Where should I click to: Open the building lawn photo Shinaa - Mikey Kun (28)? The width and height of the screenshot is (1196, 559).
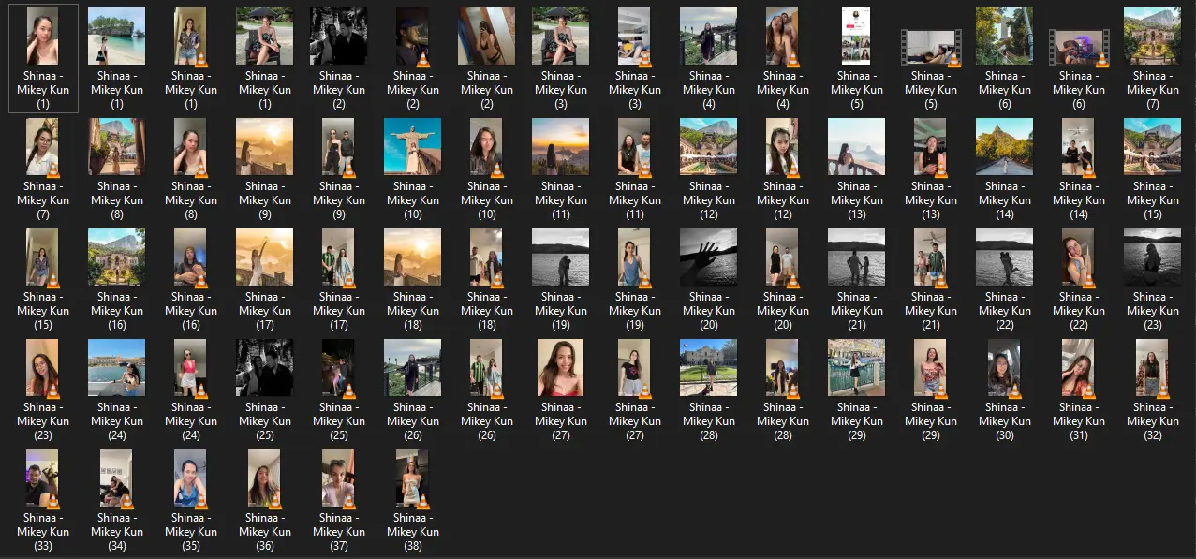coord(709,368)
